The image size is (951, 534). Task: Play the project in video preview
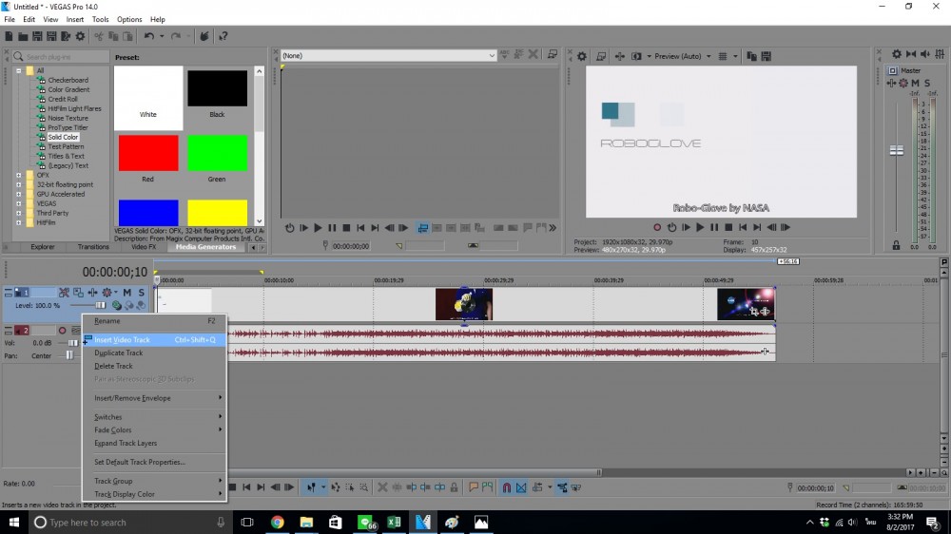pos(700,227)
